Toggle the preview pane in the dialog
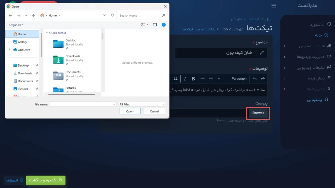 pyautogui.click(x=155, y=25)
